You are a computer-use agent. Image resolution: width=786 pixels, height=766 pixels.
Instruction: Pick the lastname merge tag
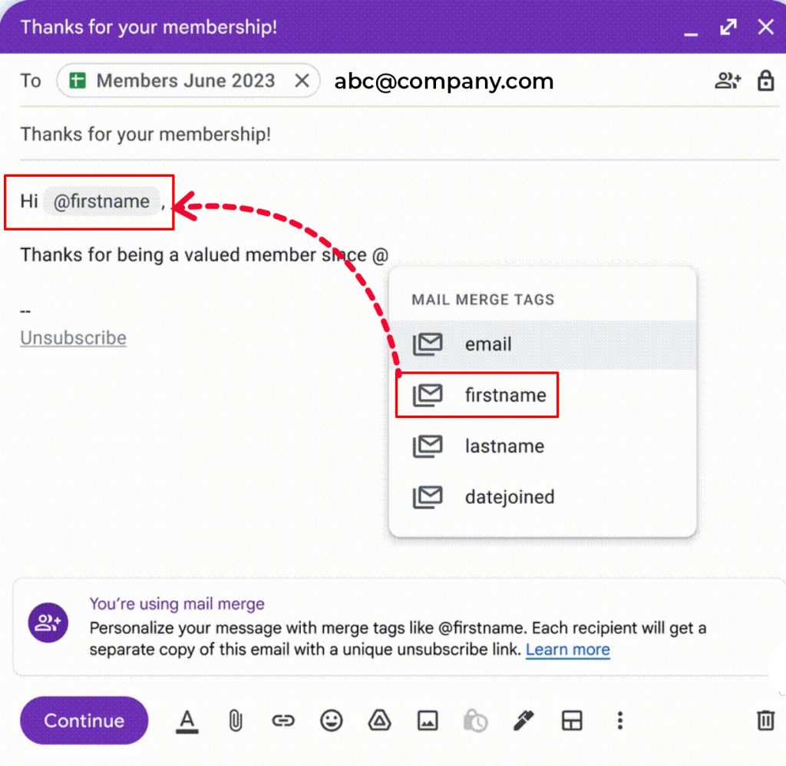pyautogui.click(x=504, y=446)
